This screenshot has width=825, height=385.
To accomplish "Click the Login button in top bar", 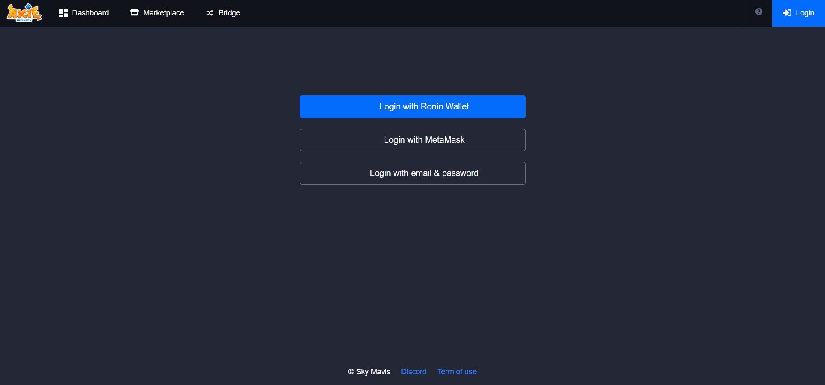I will (x=798, y=13).
